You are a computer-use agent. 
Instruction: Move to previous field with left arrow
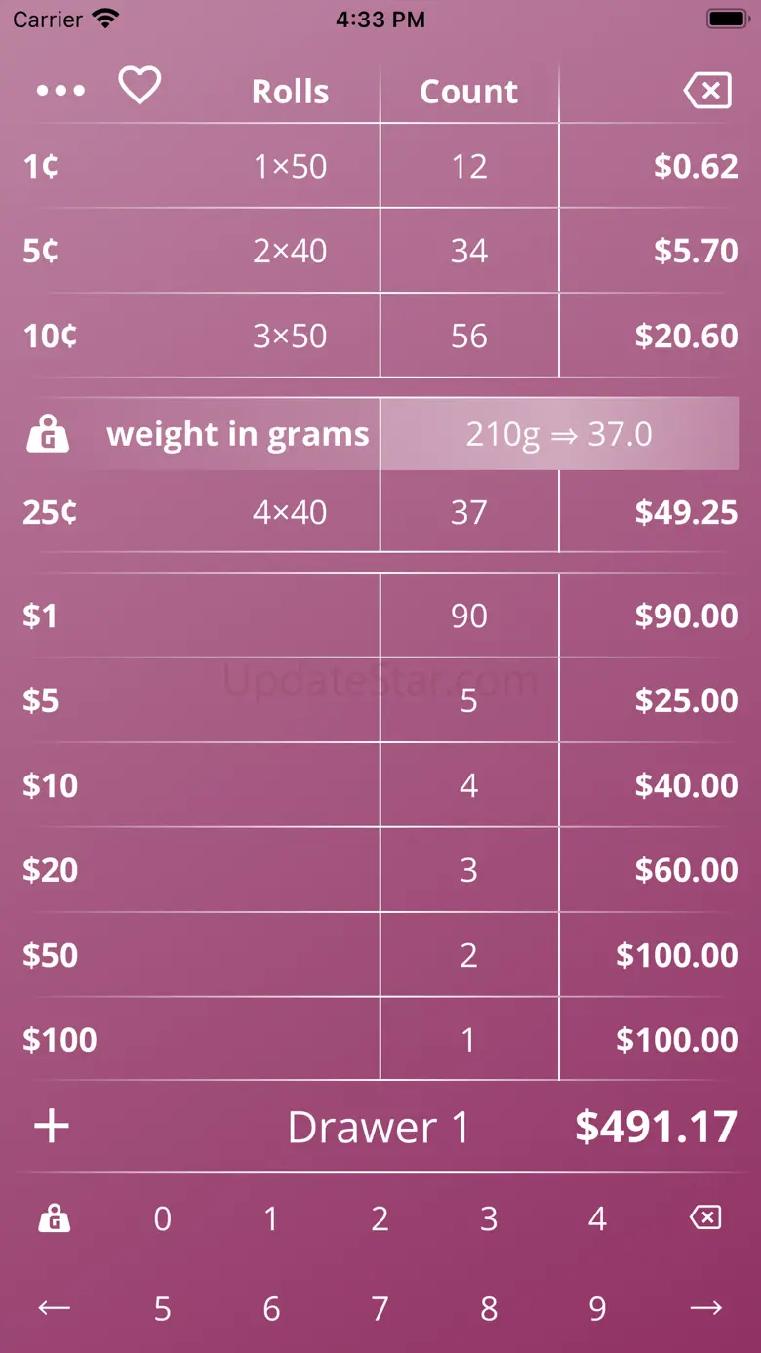[54, 1308]
